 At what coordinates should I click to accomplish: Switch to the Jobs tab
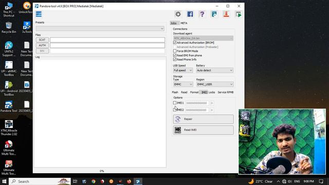point(174,23)
